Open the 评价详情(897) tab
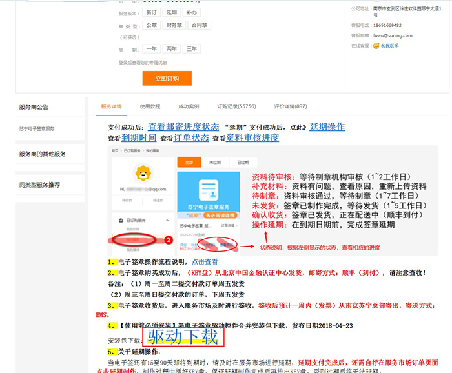 291,106
